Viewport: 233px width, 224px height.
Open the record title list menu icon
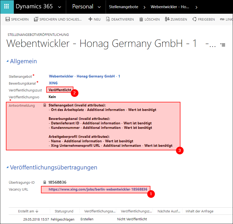pyautogui.click(x=223, y=45)
